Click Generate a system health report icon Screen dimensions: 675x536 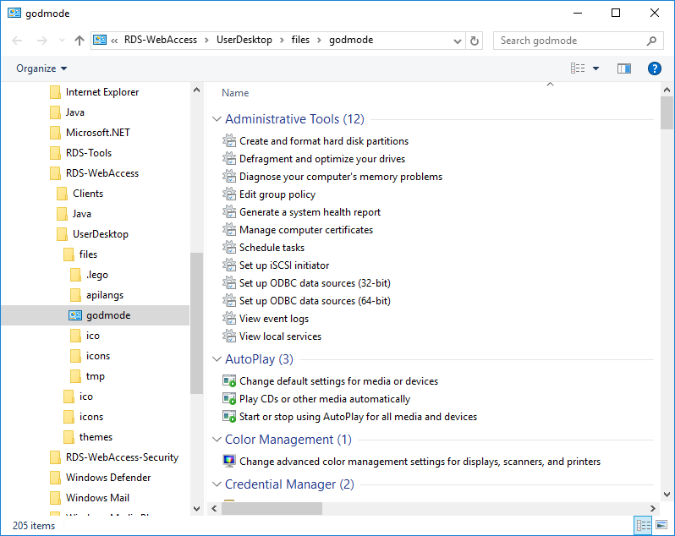pyautogui.click(x=229, y=212)
